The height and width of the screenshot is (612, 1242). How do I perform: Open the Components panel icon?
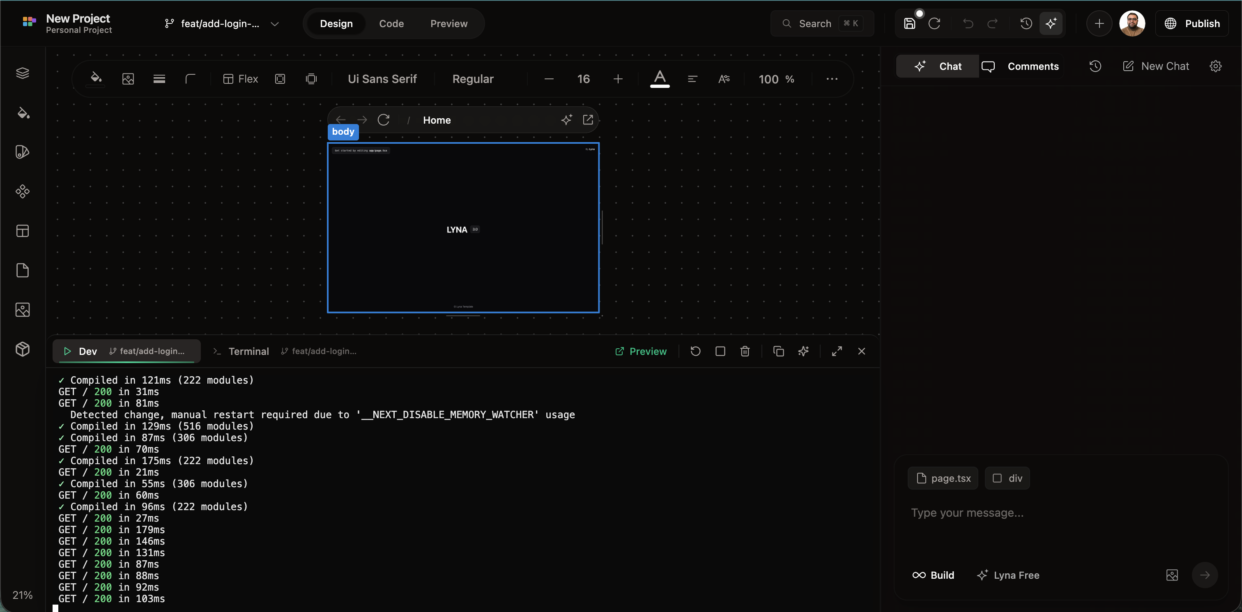point(22,191)
